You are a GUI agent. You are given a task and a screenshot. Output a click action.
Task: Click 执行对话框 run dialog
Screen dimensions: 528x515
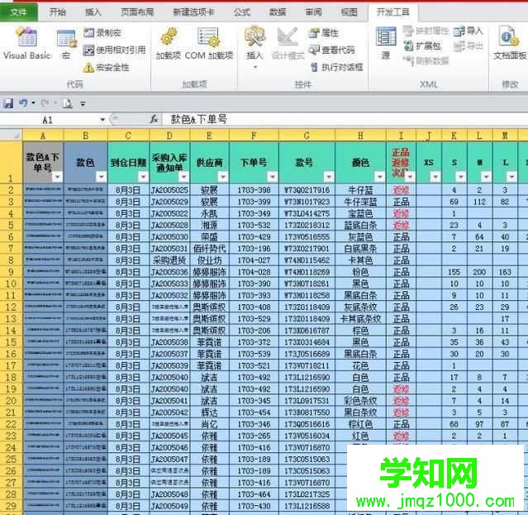point(336,67)
